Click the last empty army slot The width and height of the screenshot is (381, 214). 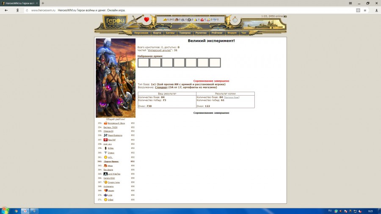click(215, 63)
